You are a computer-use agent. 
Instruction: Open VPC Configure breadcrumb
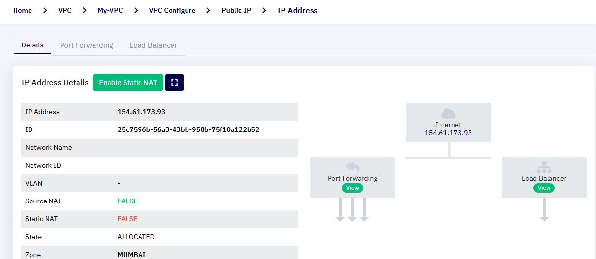pyautogui.click(x=172, y=10)
